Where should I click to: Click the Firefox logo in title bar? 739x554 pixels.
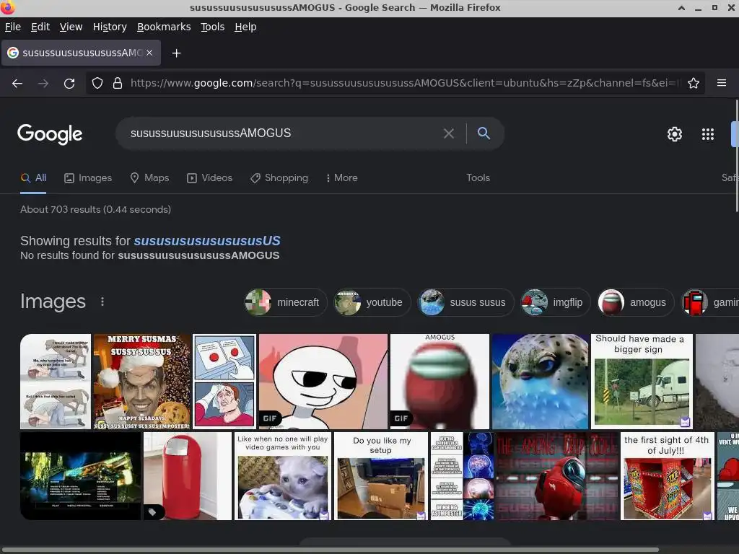point(7,7)
